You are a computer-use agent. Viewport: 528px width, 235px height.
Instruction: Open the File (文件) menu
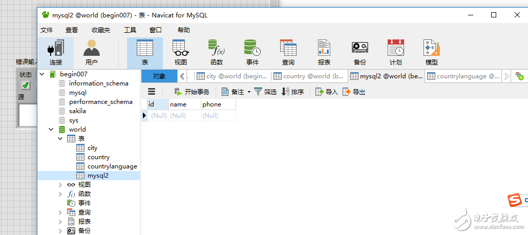[x=47, y=30]
